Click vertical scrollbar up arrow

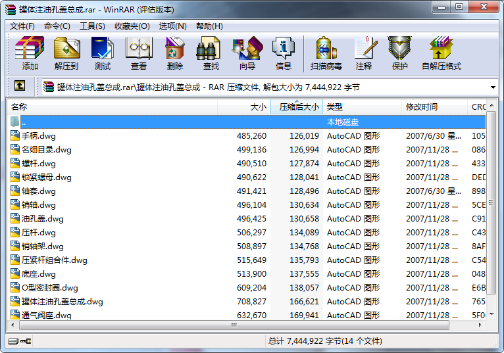pos(491,105)
